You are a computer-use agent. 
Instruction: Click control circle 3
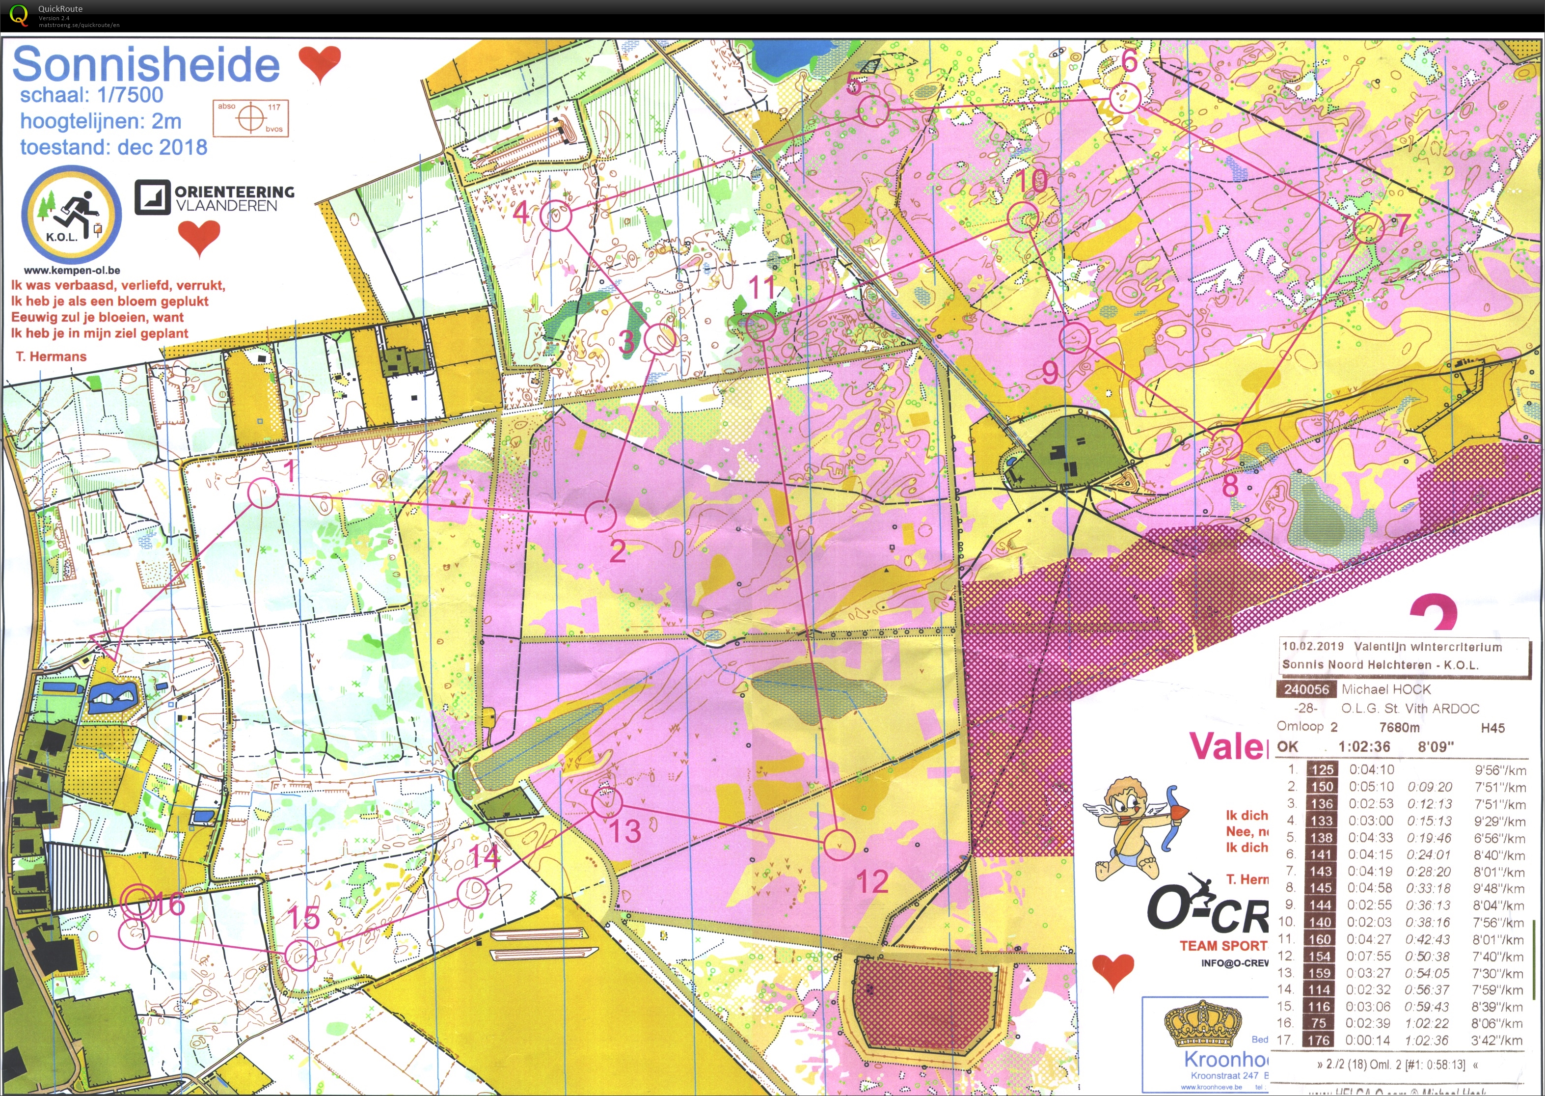point(660,339)
